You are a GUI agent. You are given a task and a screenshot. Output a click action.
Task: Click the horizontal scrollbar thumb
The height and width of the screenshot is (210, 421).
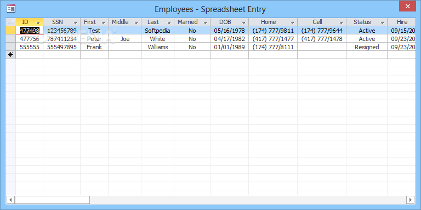(x=53, y=200)
